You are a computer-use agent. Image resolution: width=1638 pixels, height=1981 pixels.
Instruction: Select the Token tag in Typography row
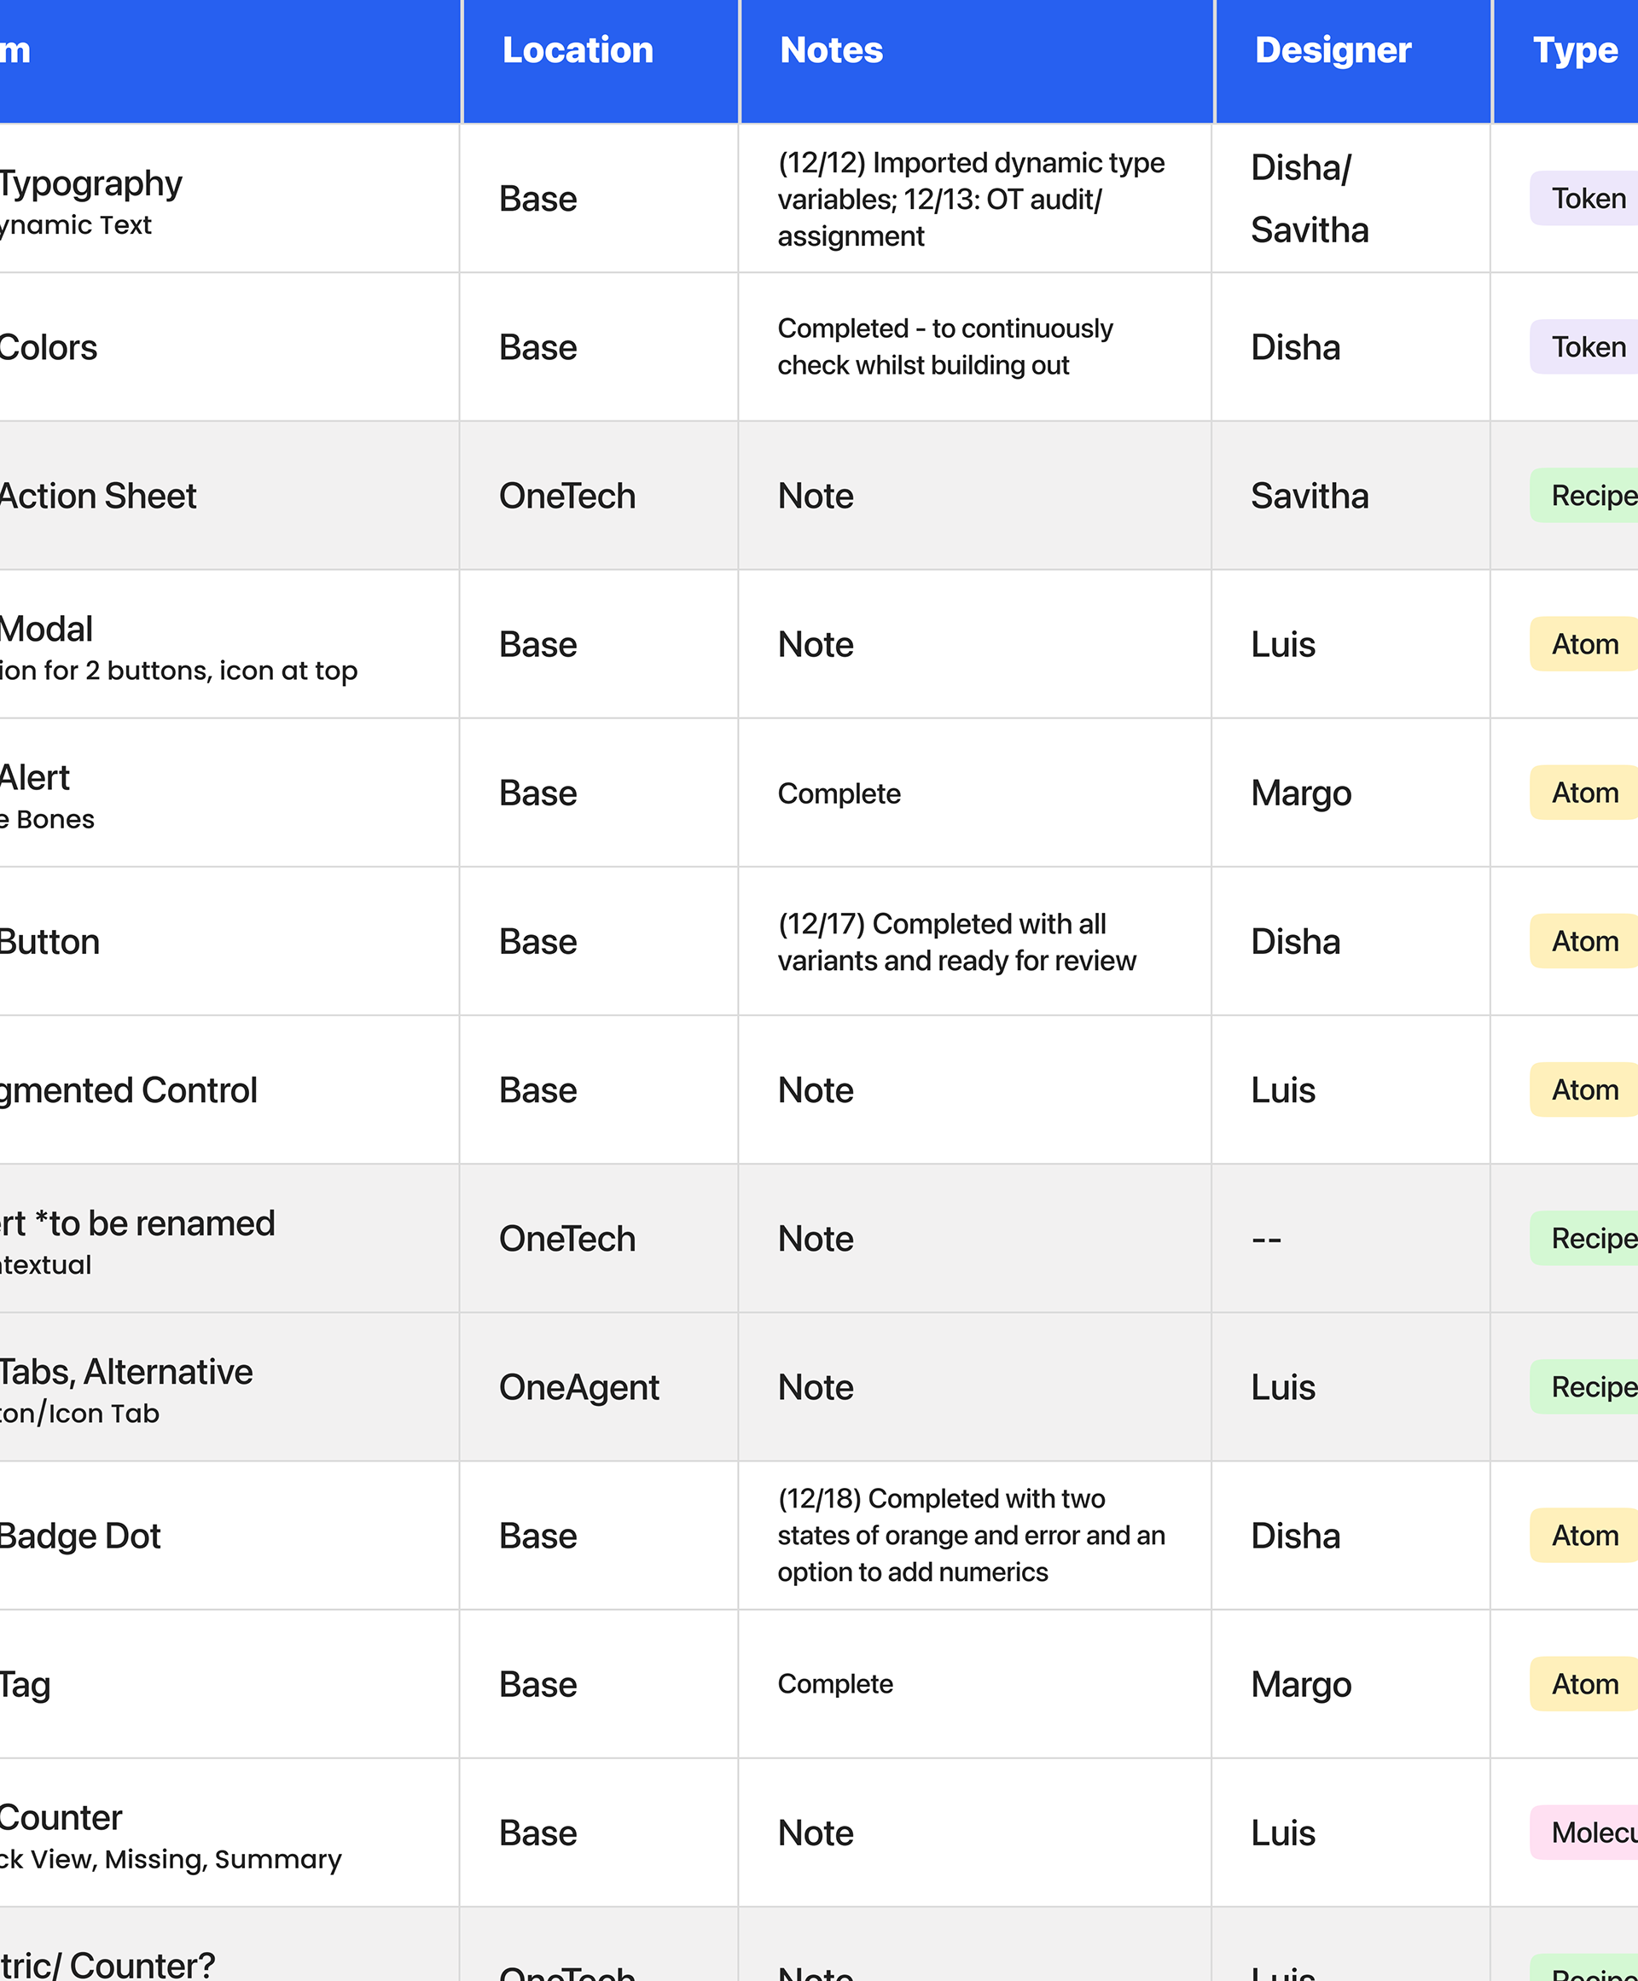point(1588,198)
